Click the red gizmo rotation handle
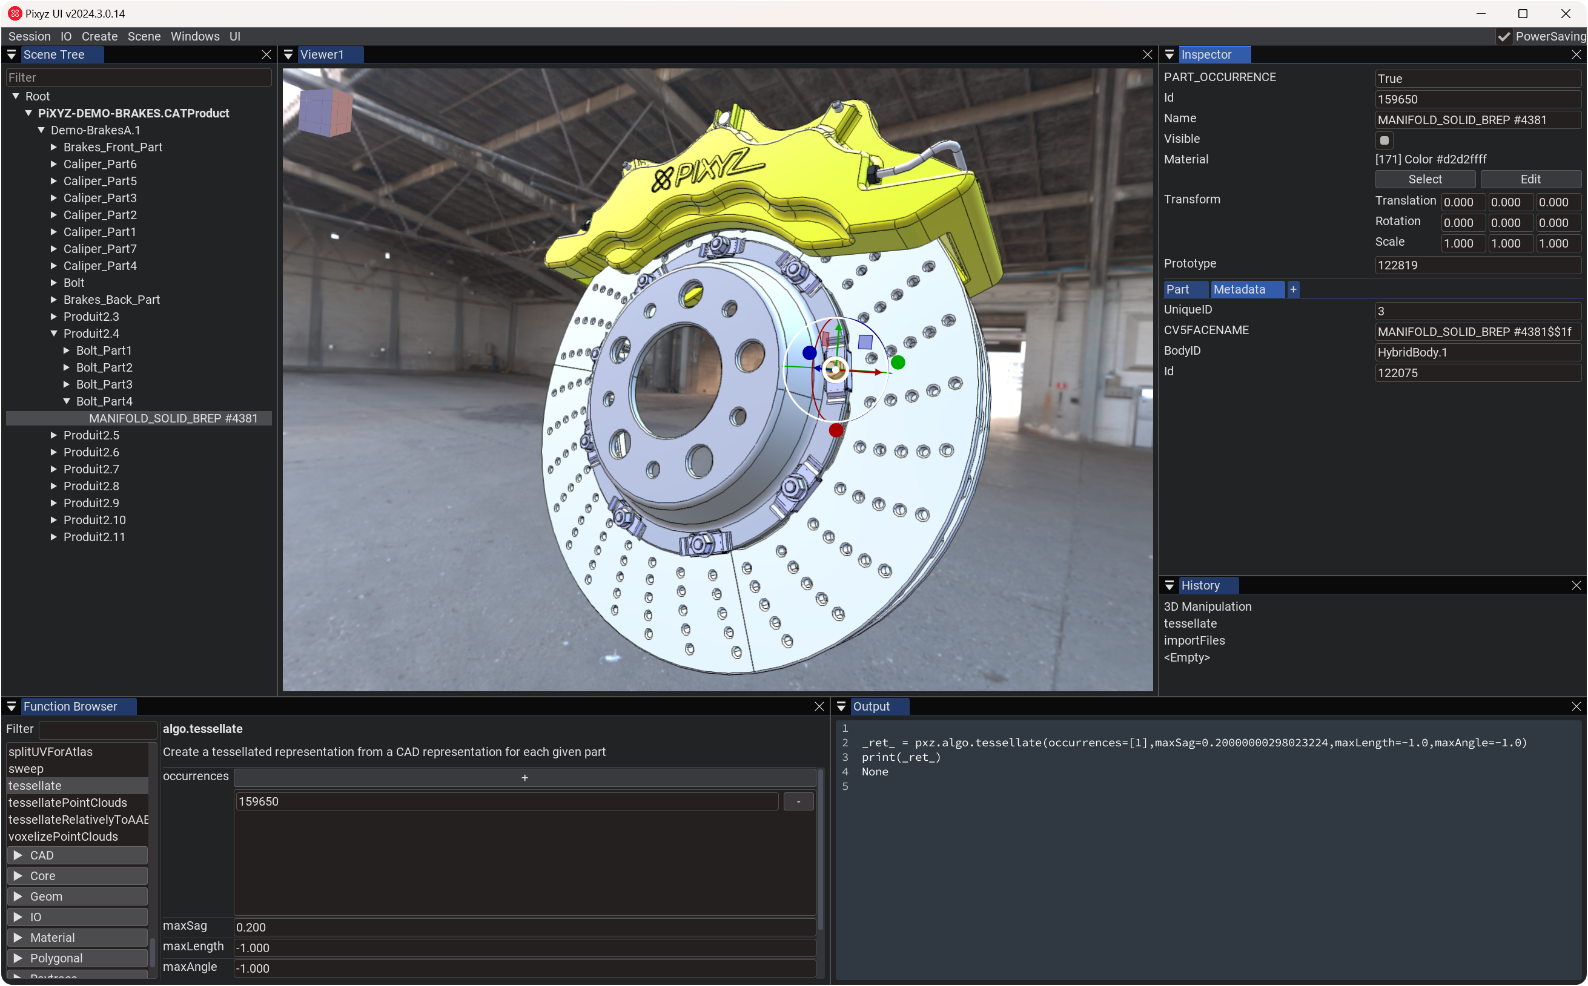 click(x=836, y=430)
